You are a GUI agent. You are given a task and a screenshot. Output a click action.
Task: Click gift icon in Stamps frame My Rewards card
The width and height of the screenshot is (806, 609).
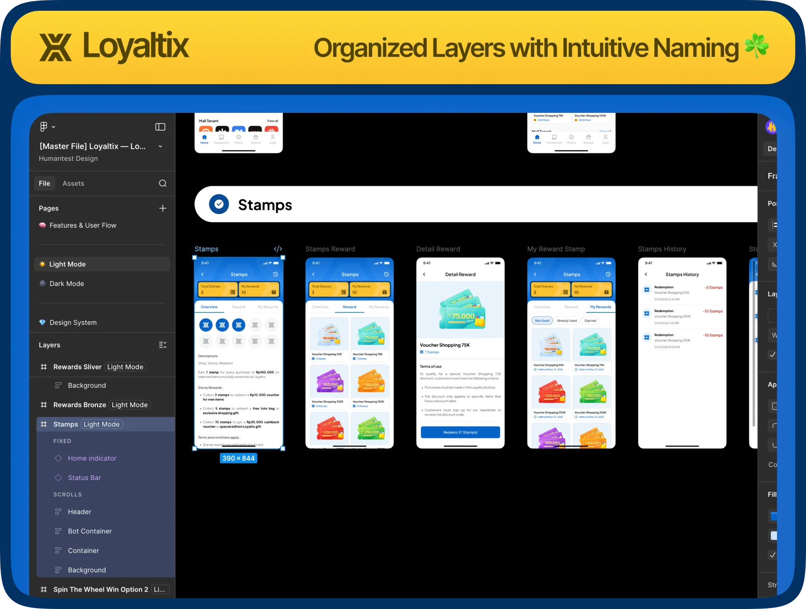274,292
